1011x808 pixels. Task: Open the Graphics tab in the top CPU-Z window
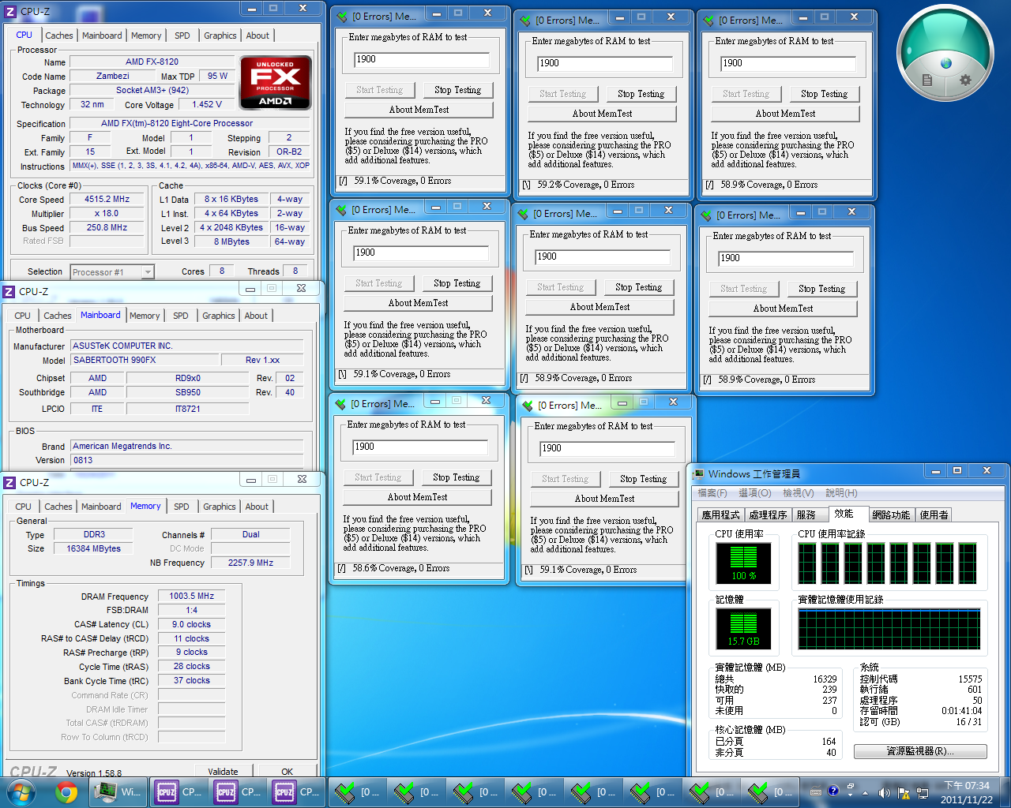[220, 36]
